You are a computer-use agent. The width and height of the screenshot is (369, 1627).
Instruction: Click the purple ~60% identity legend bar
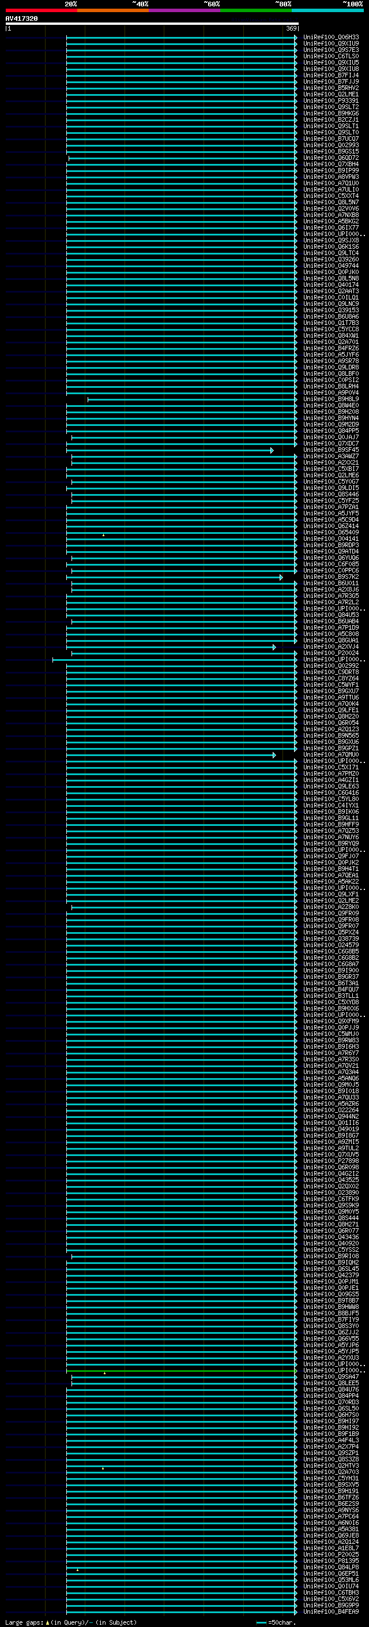click(x=185, y=11)
